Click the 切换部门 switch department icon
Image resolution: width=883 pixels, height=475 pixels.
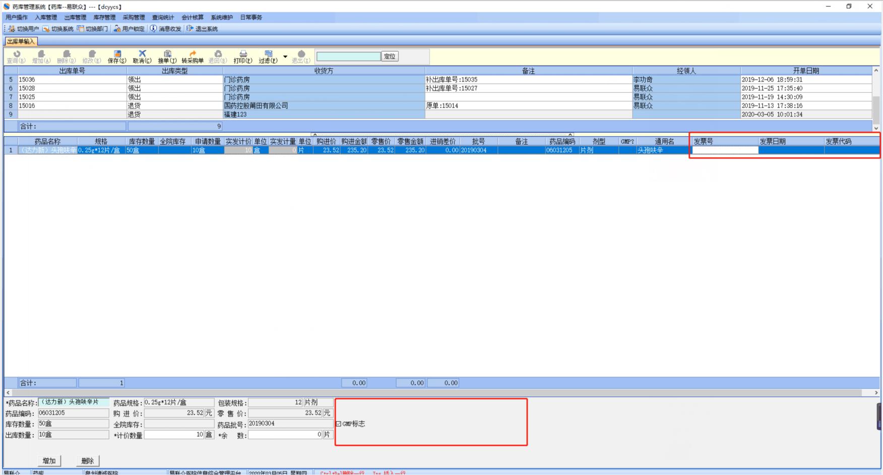tap(80, 29)
